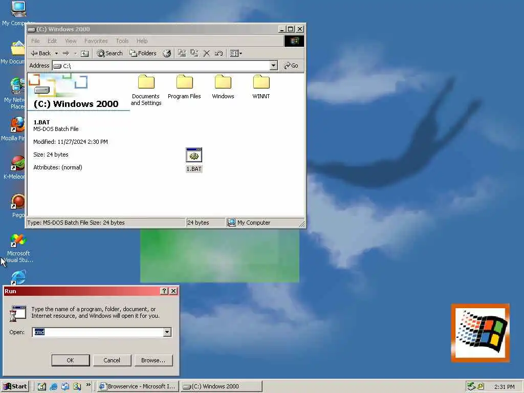Open the Favorites menu
524x393 pixels.
tap(96, 41)
